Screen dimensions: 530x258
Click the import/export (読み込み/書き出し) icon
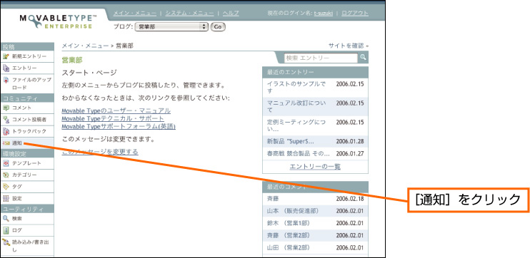point(6,242)
